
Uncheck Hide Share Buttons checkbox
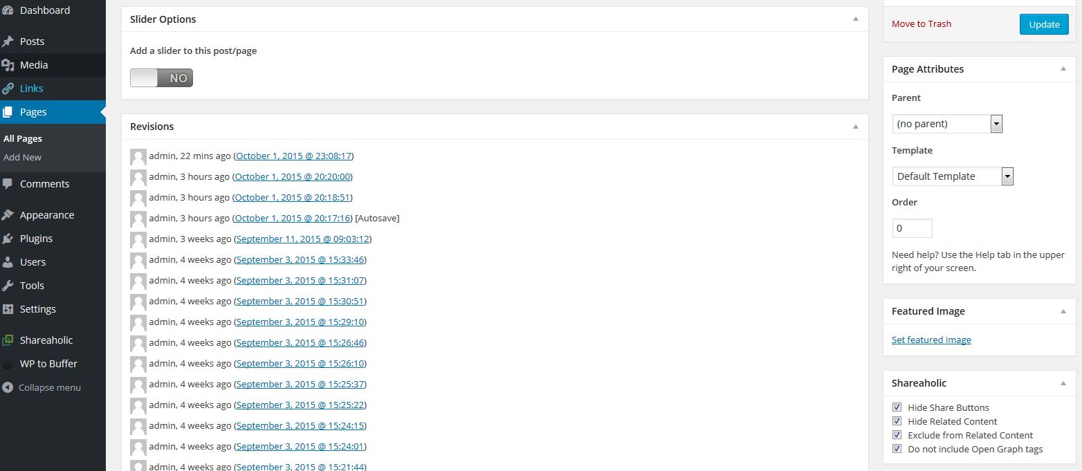point(897,407)
